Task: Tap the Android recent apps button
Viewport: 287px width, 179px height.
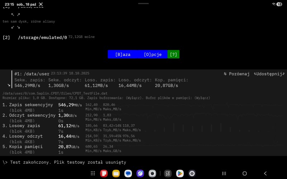Action: (x=224, y=173)
